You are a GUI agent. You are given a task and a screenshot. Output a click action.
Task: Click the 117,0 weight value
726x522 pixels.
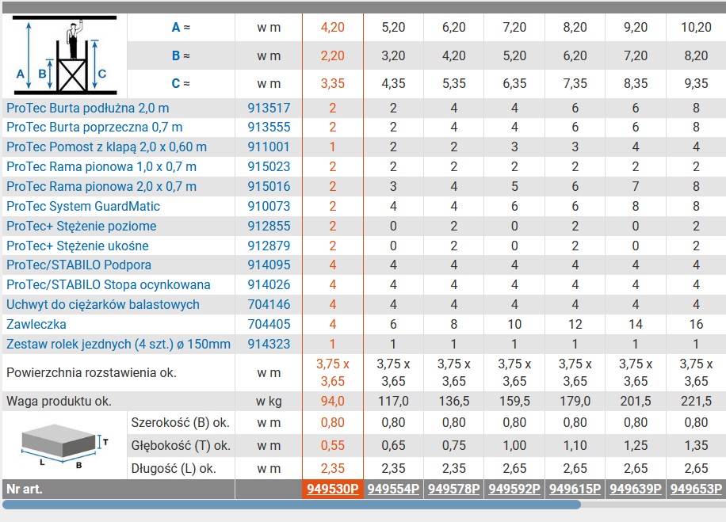tap(394, 402)
